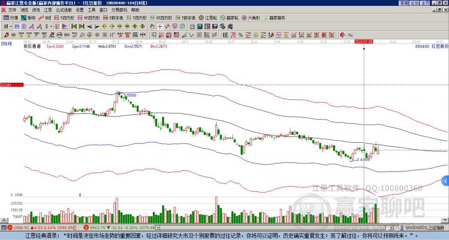Image resolution: width=449 pixels, height=240 pixels.
Task: Click the 日K线 label on chart
Action: pyautogui.click(x=6, y=44)
